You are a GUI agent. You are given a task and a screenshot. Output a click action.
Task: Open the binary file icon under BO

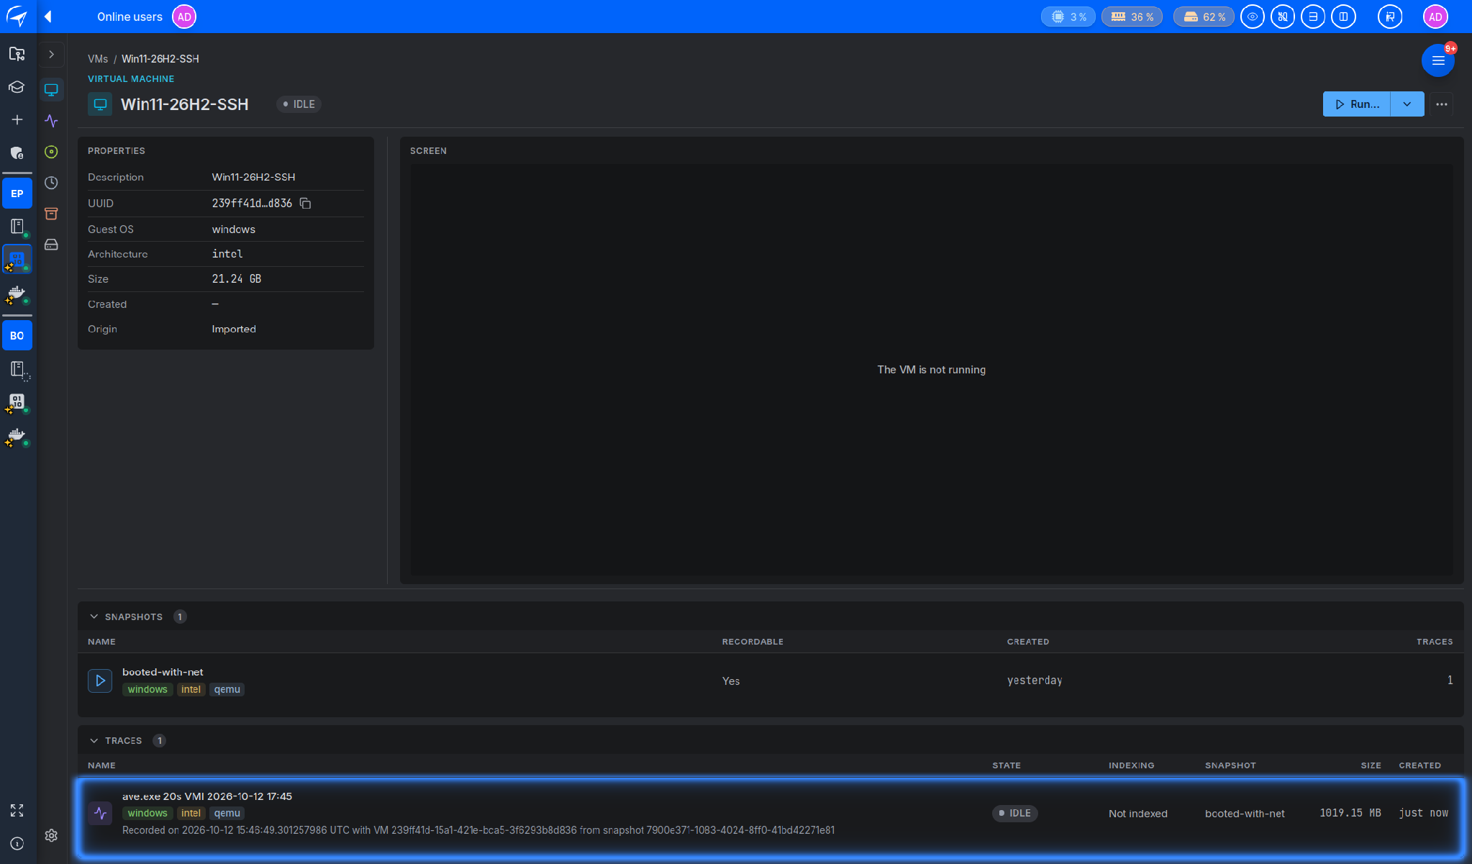(17, 403)
